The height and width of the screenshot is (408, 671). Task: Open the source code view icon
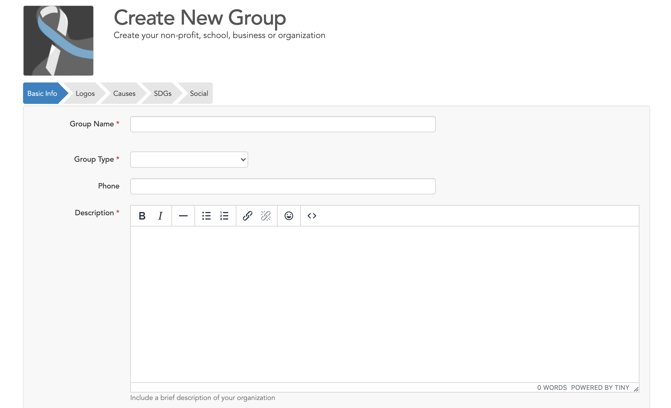pyautogui.click(x=312, y=216)
